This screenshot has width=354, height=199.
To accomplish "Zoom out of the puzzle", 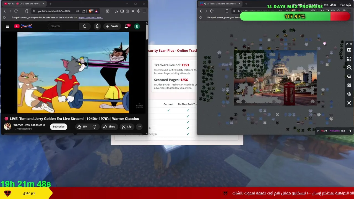I will tap(349, 77).
